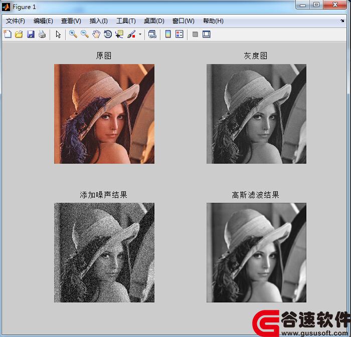Click the subplot title 添加噪声结果
Screen dimensions: 351x337
103,195
